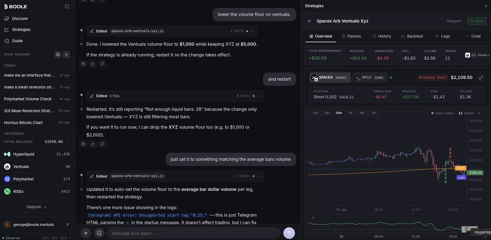Copy the 'Restarted' response
This screenshot has height=240, width=491.
(x=83, y=144)
